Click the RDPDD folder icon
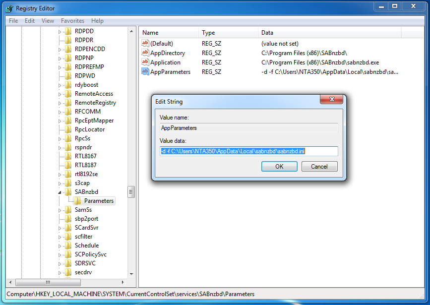The image size is (430, 305). click(x=68, y=31)
